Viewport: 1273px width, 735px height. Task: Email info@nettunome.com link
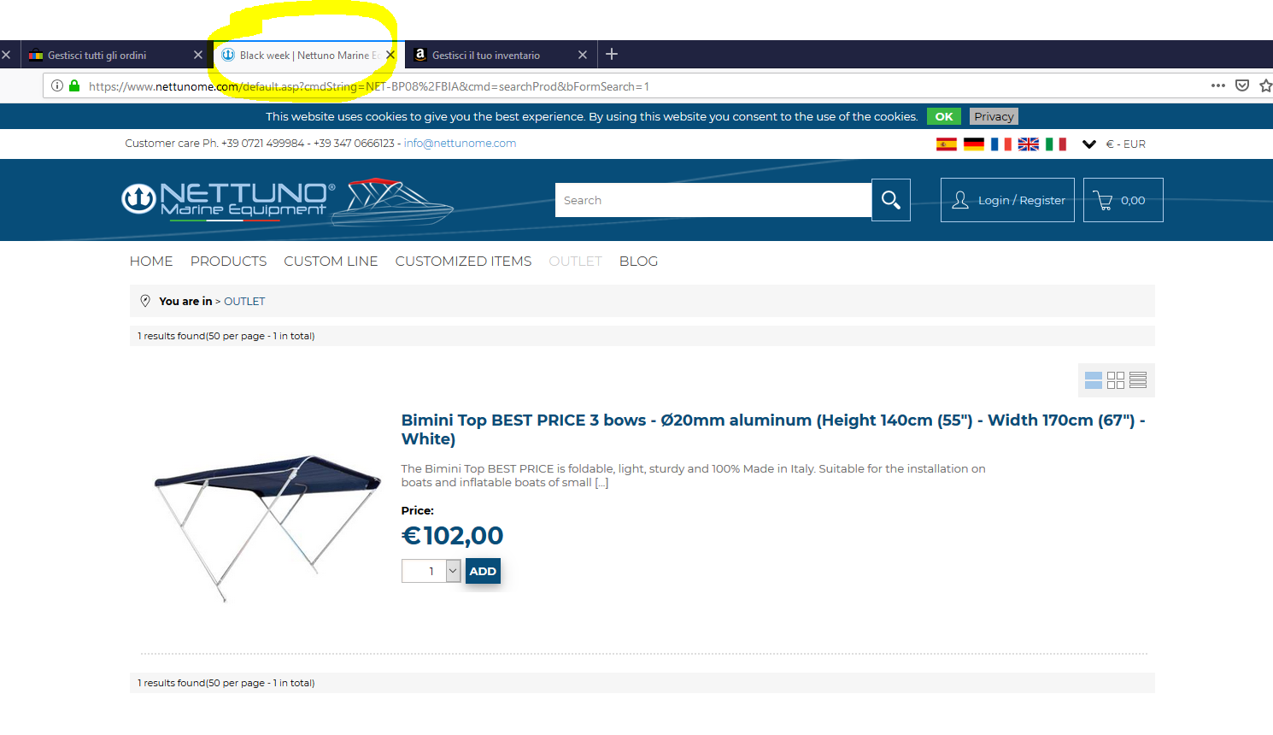(460, 144)
